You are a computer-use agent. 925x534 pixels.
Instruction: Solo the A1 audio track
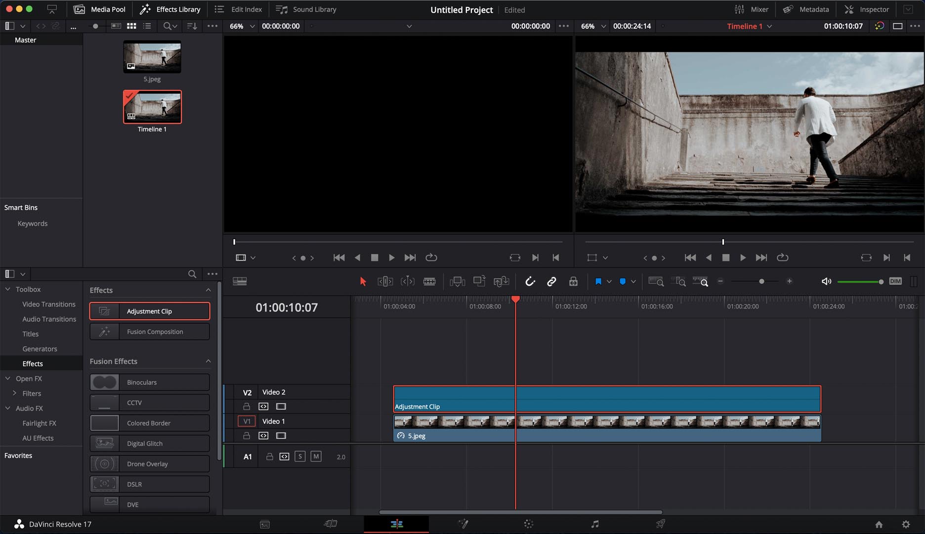[x=300, y=456]
